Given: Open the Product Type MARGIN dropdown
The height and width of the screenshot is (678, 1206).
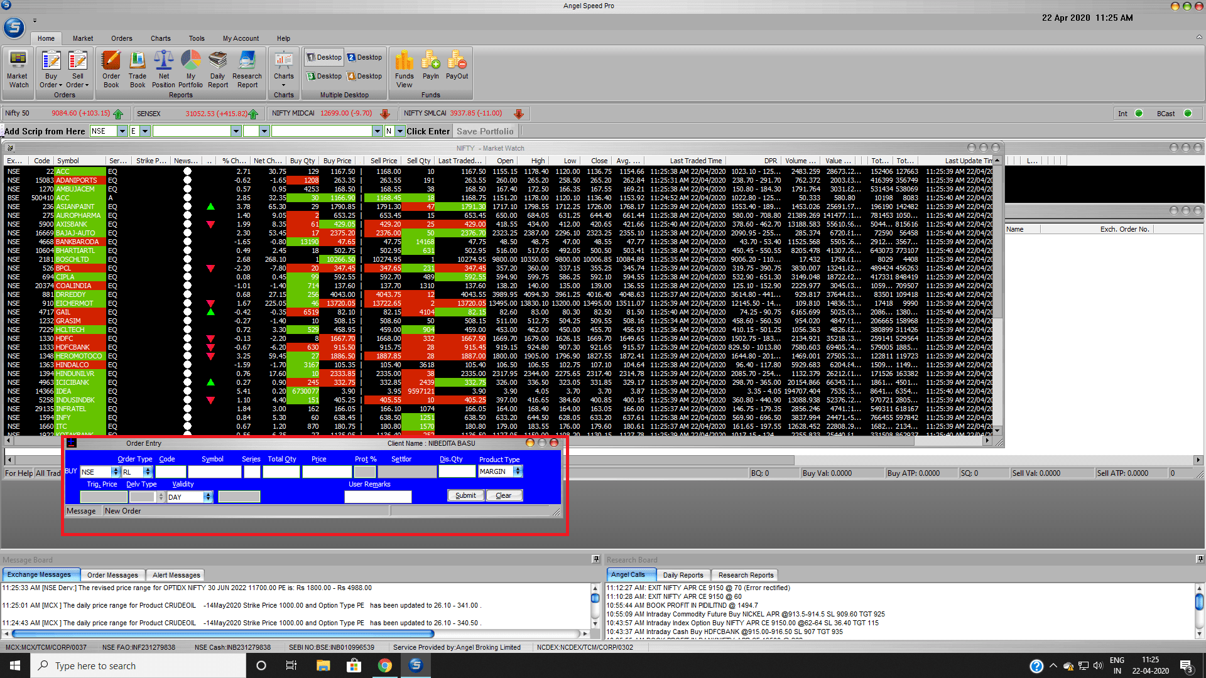Looking at the screenshot, I should tap(518, 471).
